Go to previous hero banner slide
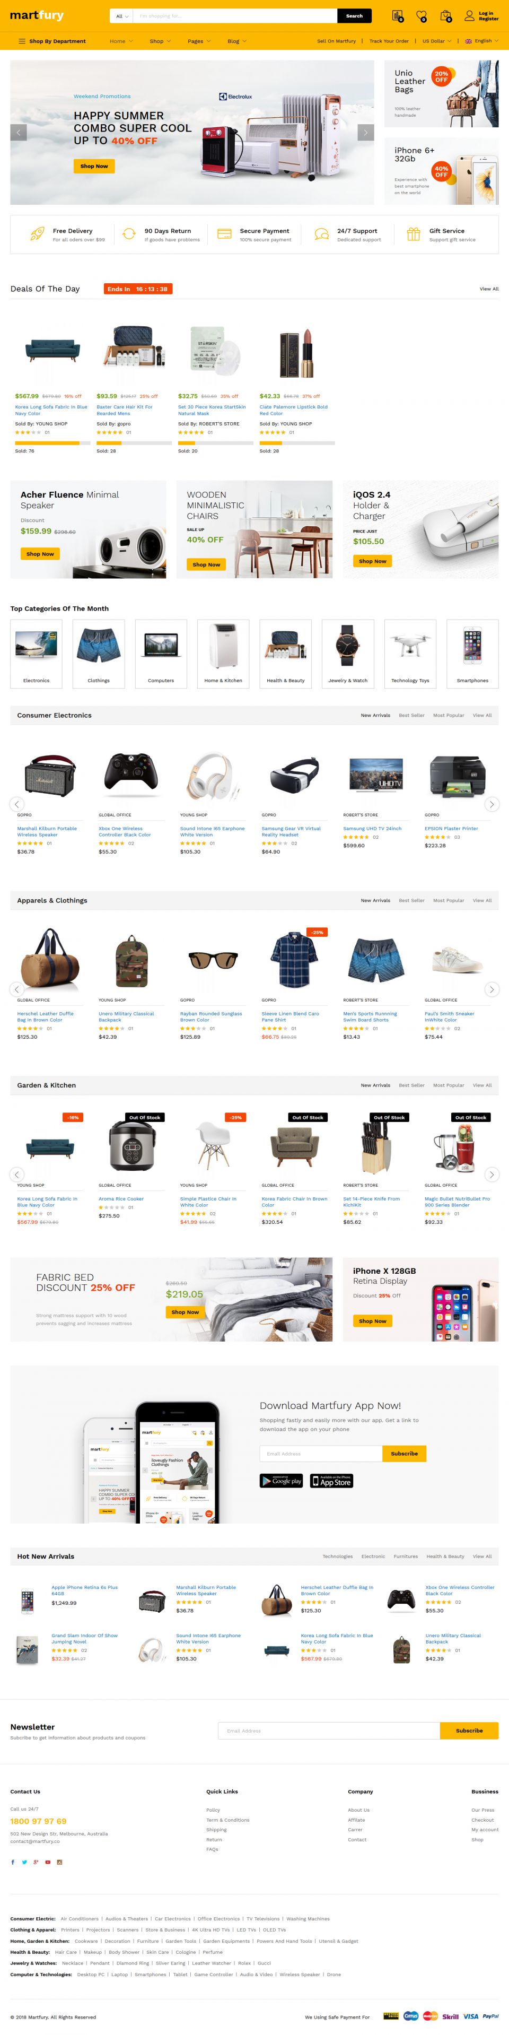 point(19,133)
